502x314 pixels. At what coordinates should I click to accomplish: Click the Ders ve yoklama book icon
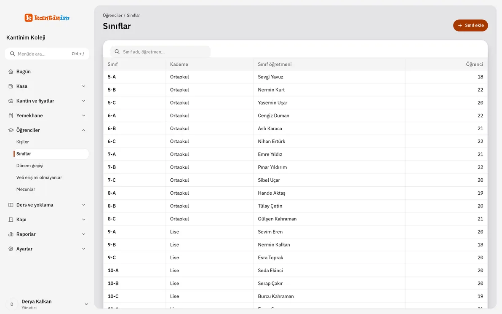click(11, 205)
